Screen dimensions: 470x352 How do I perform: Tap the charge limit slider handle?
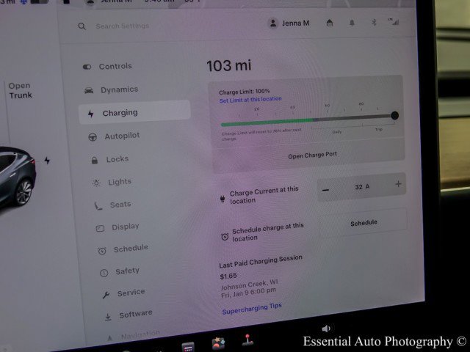pyautogui.click(x=394, y=115)
